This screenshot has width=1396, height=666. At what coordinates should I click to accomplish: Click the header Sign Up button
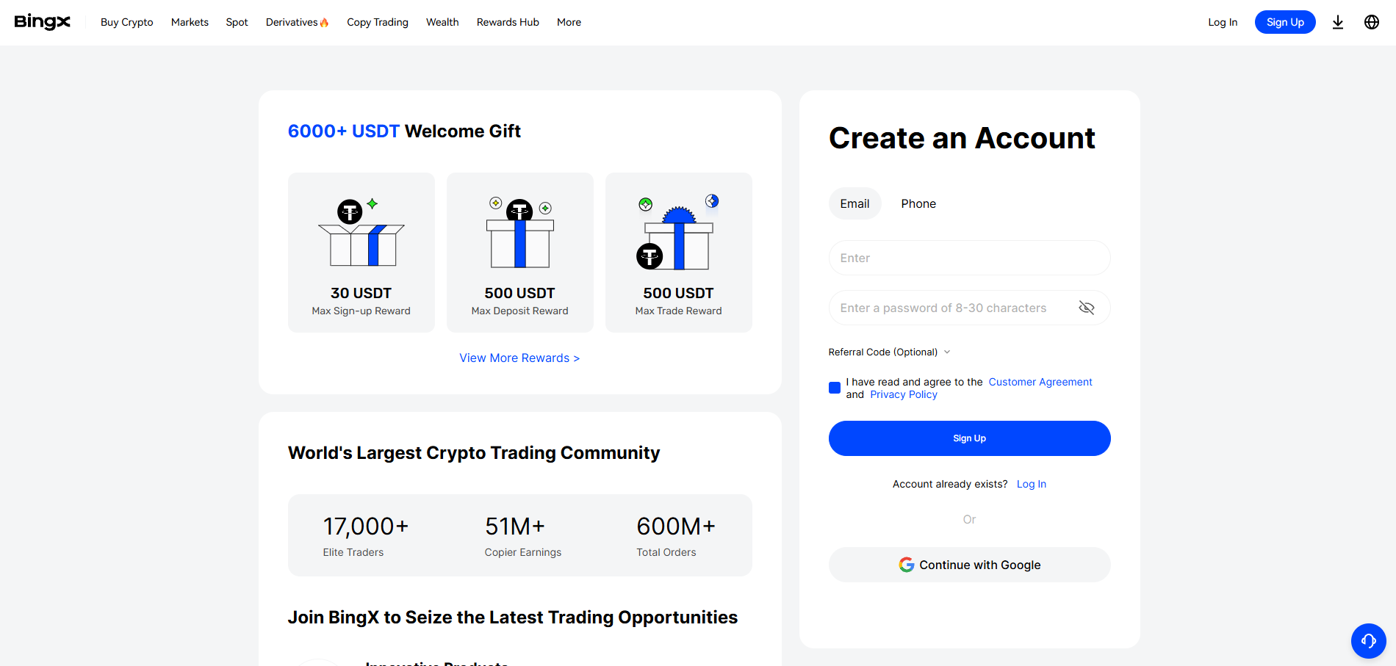click(1285, 22)
